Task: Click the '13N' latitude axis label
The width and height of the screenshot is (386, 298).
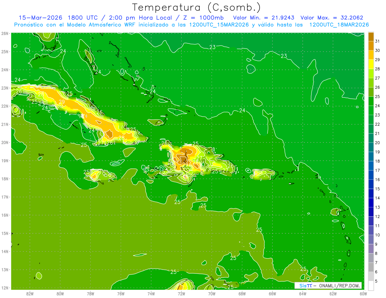Action: (5, 270)
